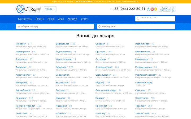Select the Реаніматолог link
The width and height of the screenshot is (191, 119).
pyautogui.click(x=143, y=52)
